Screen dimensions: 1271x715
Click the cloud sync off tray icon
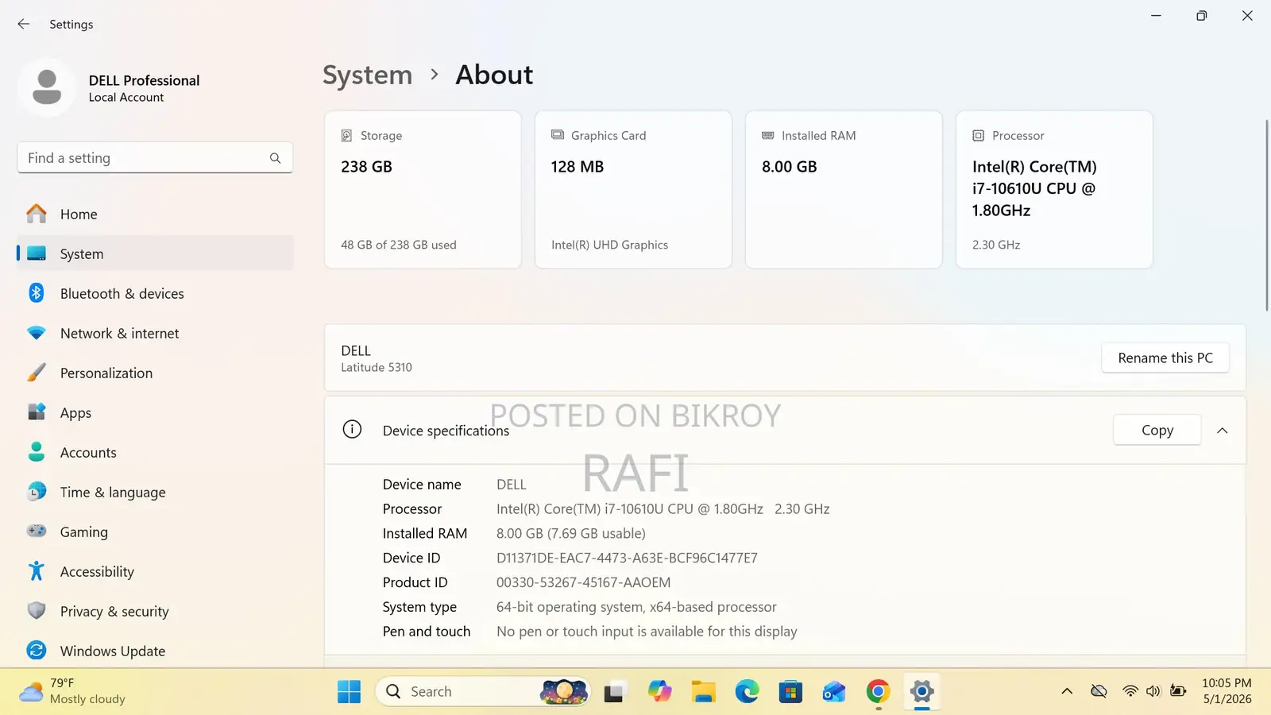point(1099,691)
